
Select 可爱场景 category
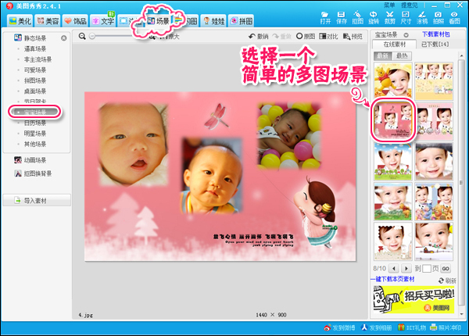(35, 70)
